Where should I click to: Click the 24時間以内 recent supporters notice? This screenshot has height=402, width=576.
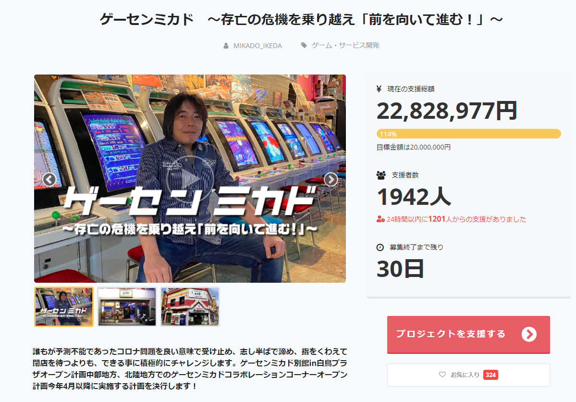click(x=452, y=219)
